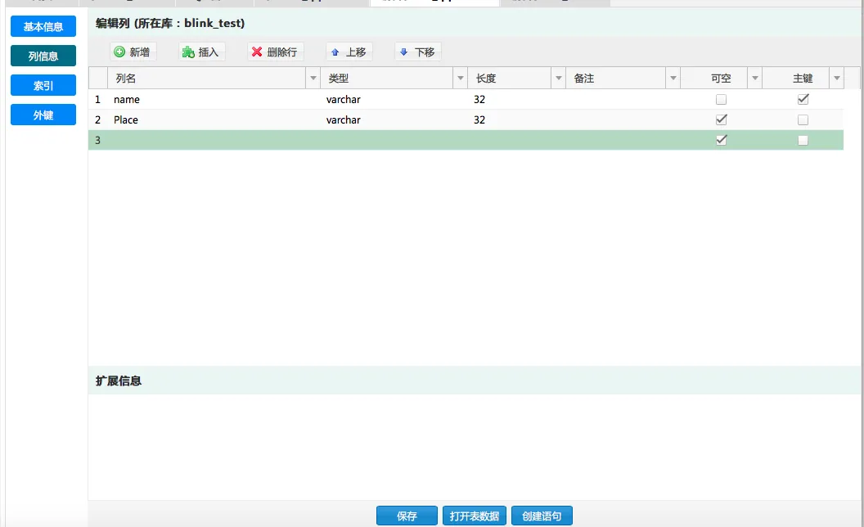Screen dimensions: 864x527
Task: Move the row down with 下移
Action: (417, 52)
